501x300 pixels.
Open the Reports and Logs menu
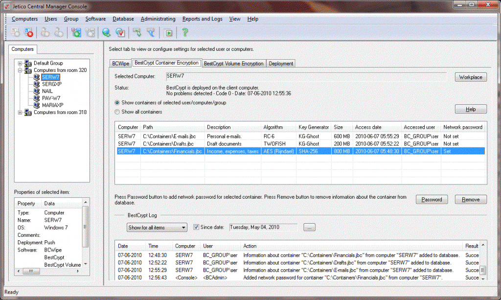click(202, 19)
